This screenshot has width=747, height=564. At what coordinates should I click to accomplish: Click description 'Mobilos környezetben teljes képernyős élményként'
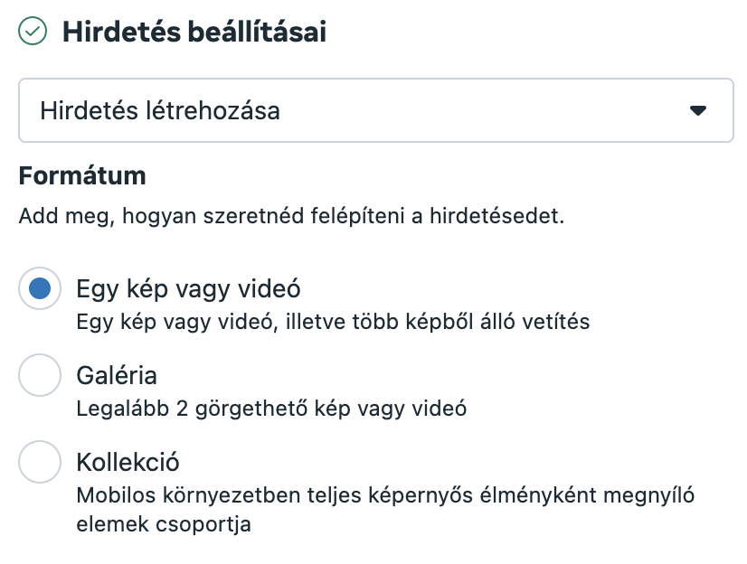point(336,495)
